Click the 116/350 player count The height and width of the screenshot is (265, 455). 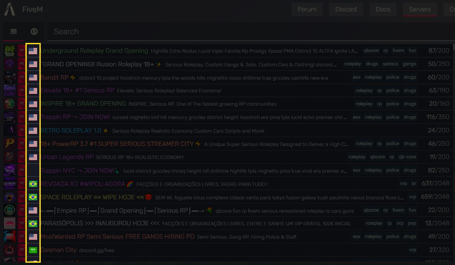[x=438, y=117]
